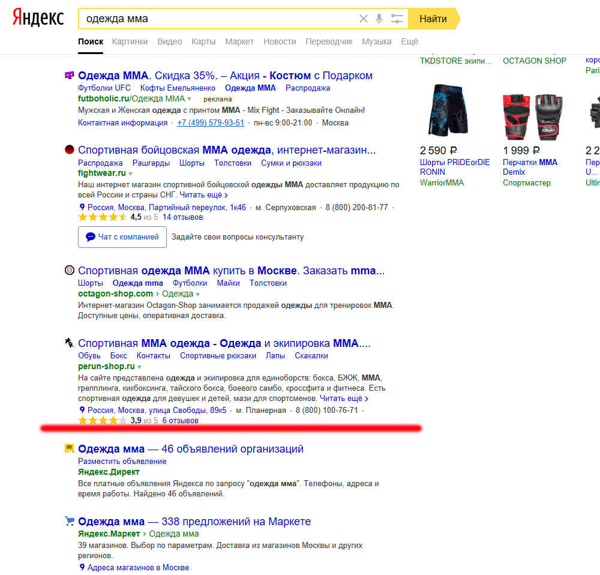Switch to the Музыка tab
Image resolution: width=600 pixels, height=575 pixels.
click(377, 41)
